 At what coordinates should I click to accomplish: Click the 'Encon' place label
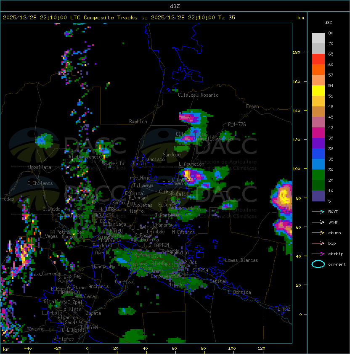tap(252, 106)
